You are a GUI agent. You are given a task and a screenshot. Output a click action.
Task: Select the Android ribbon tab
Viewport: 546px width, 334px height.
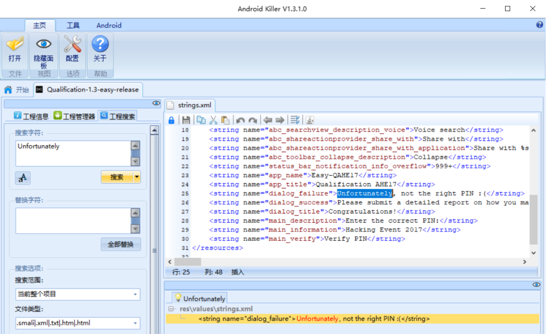click(x=109, y=25)
